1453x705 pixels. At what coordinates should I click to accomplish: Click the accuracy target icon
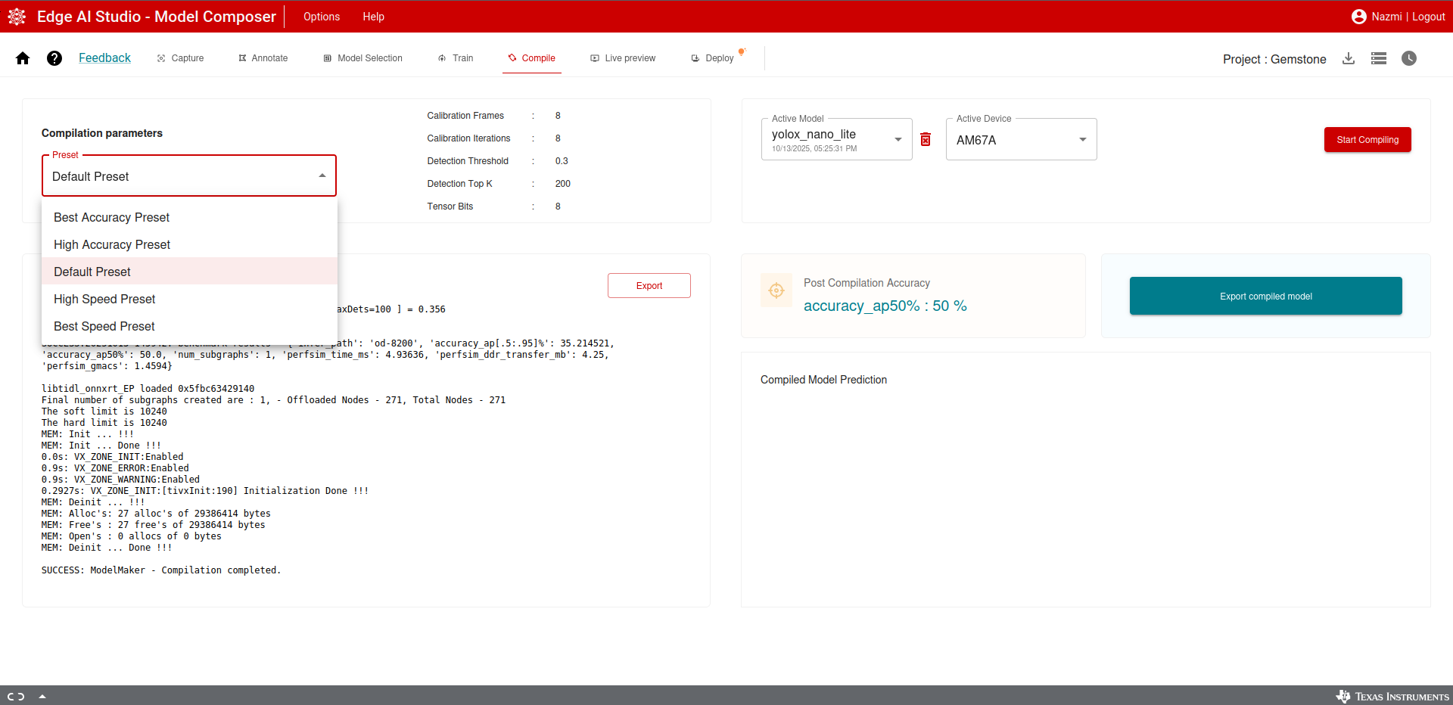point(776,290)
